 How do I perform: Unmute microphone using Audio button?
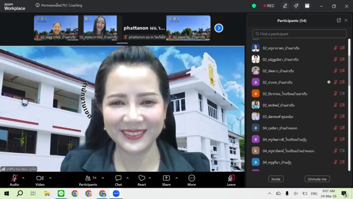point(14,180)
